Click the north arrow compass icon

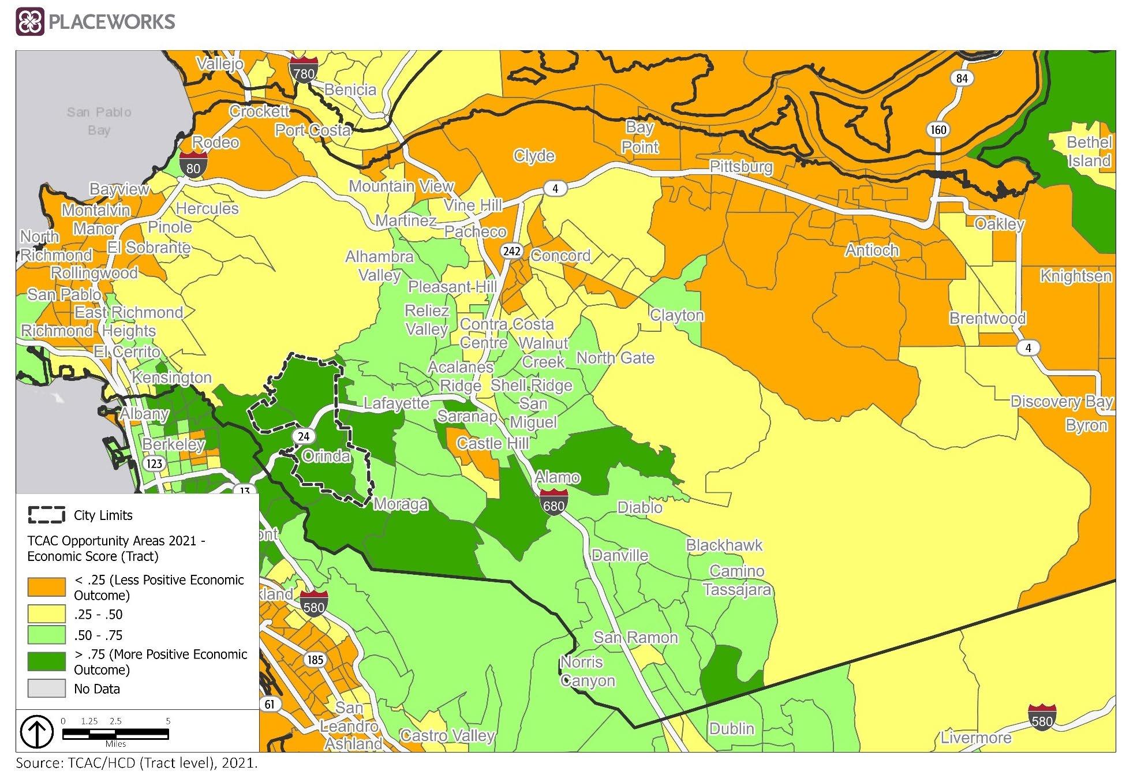(37, 732)
